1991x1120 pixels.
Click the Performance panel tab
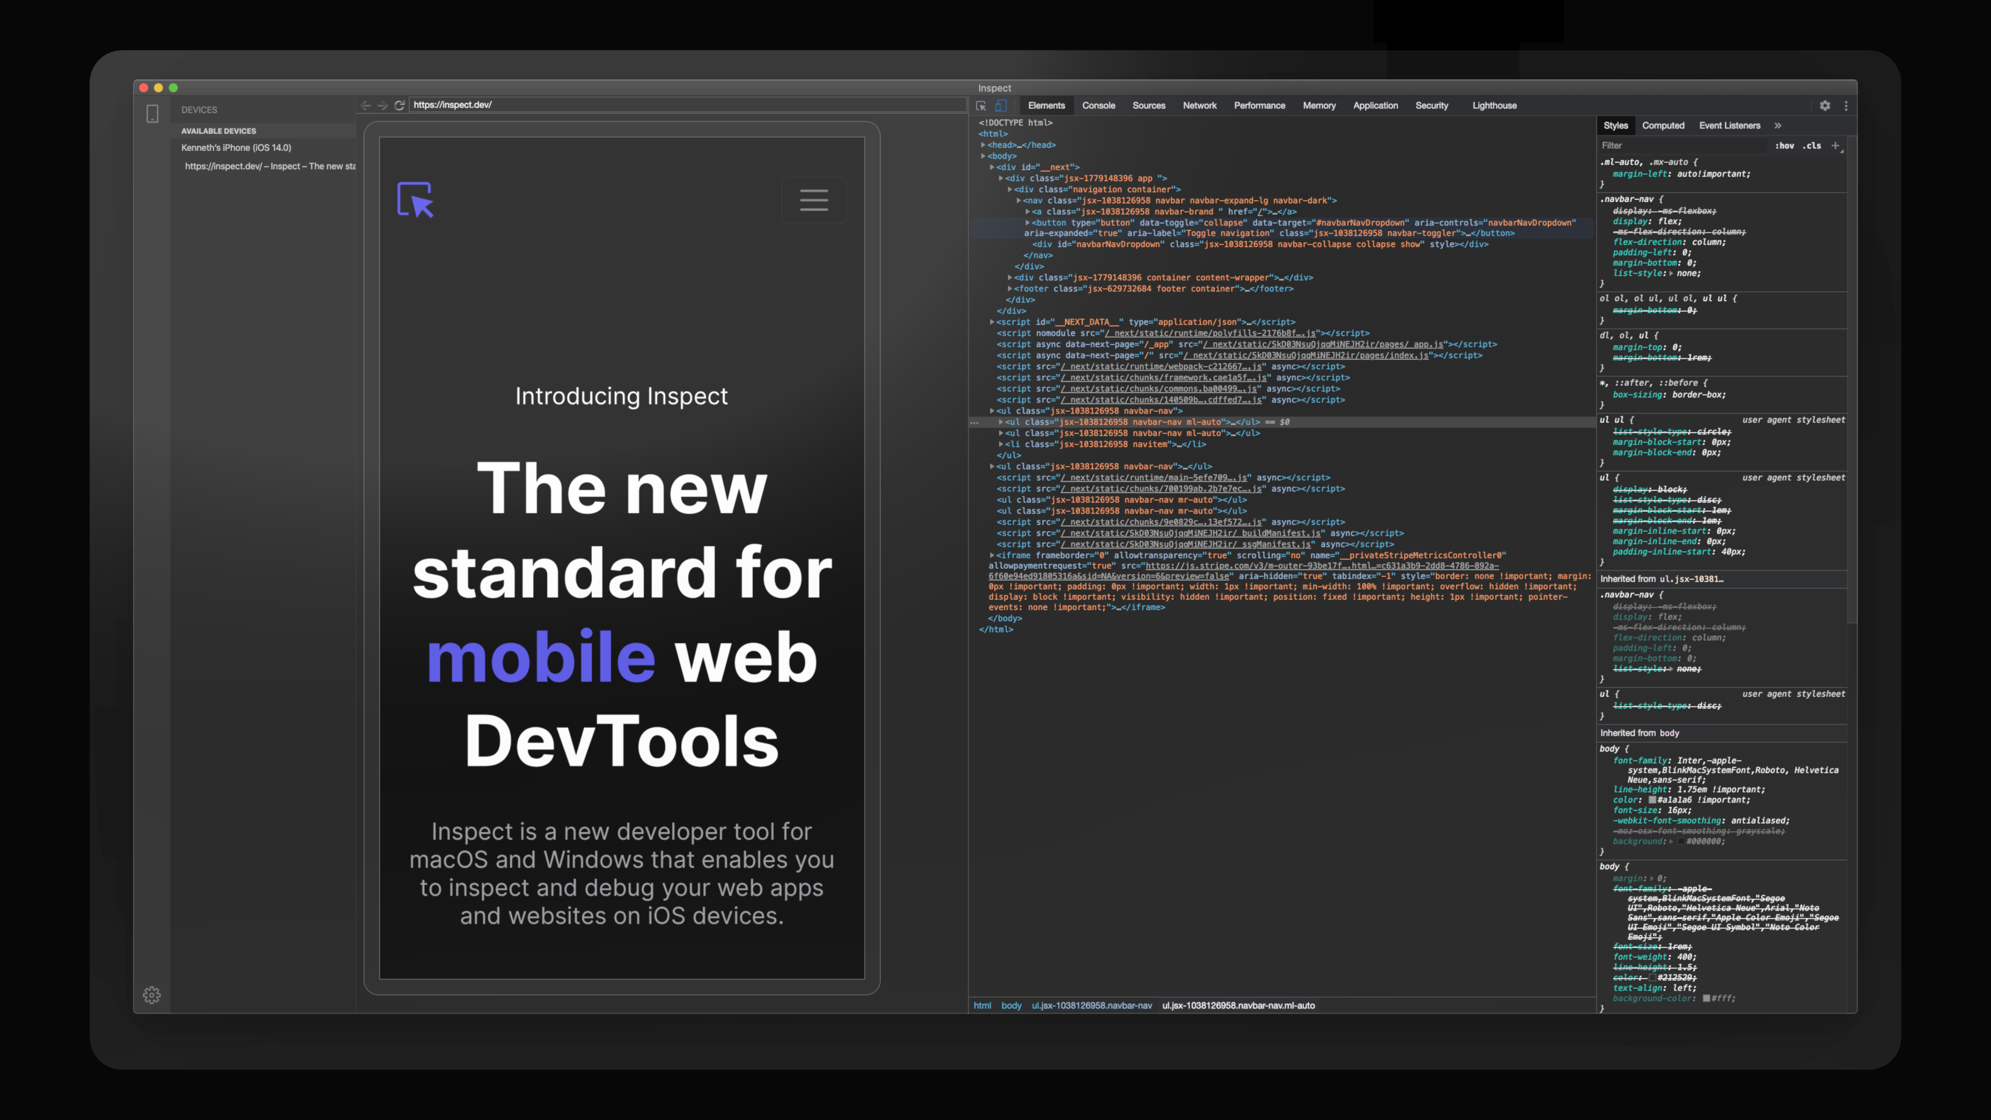tap(1258, 105)
